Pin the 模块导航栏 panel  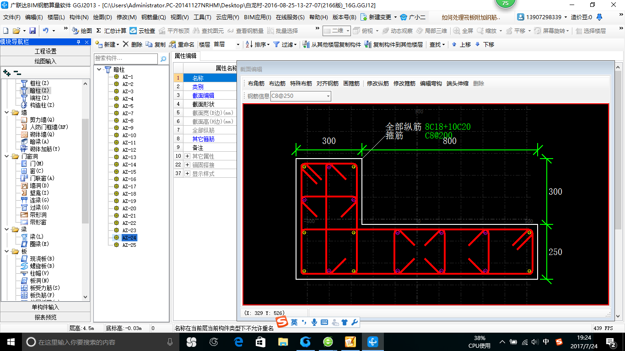(x=78, y=42)
